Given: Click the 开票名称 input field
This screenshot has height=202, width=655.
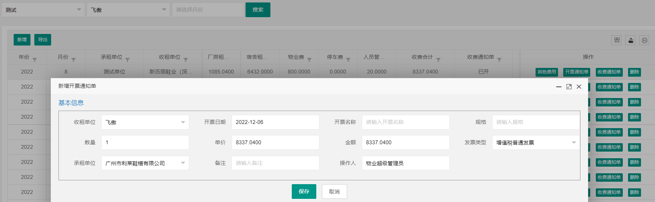Looking at the screenshot, I should (x=405, y=122).
